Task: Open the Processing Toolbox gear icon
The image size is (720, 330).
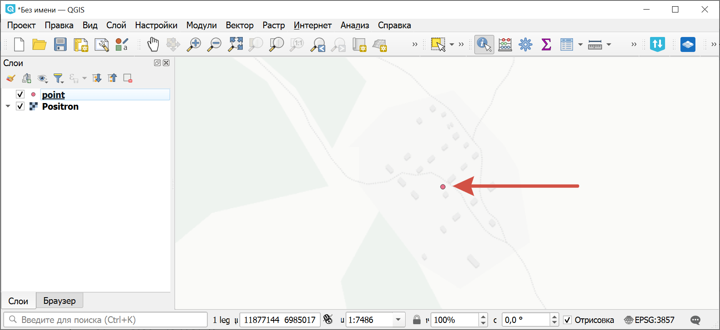Action: tap(526, 44)
